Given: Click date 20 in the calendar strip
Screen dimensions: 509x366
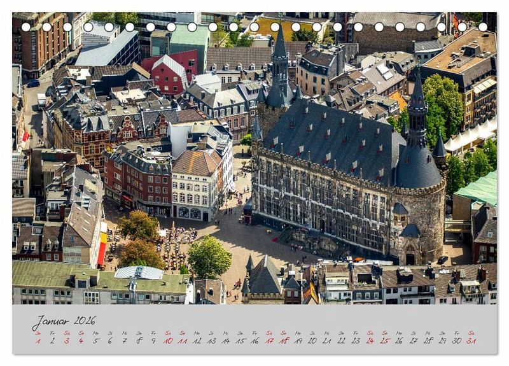Looking at the screenshot, I should [312, 341].
